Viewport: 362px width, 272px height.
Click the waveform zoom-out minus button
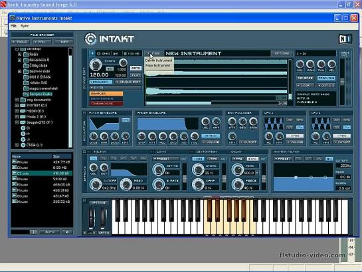(281, 103)
